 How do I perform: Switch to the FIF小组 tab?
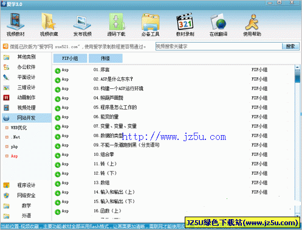(70, 58)
